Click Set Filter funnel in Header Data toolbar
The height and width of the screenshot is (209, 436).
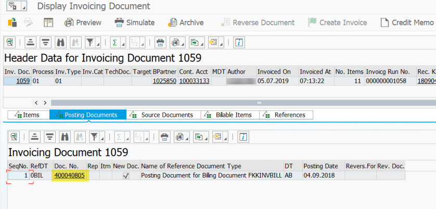91,43
